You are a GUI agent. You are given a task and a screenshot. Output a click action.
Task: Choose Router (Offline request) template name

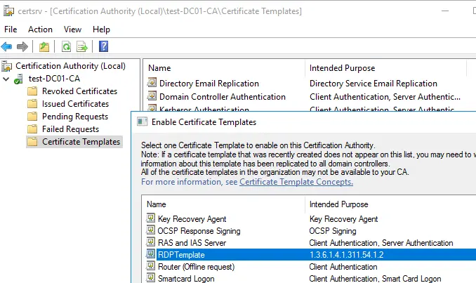197,267
